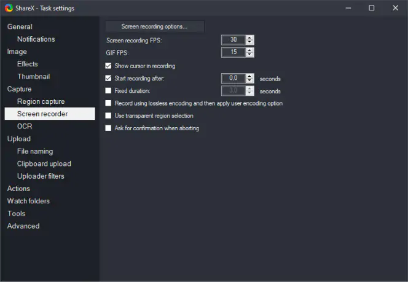Image resolution: width=408 pixels, height=282 pixels.
Task: Close the Task settings window
Action: click(395, 8)
